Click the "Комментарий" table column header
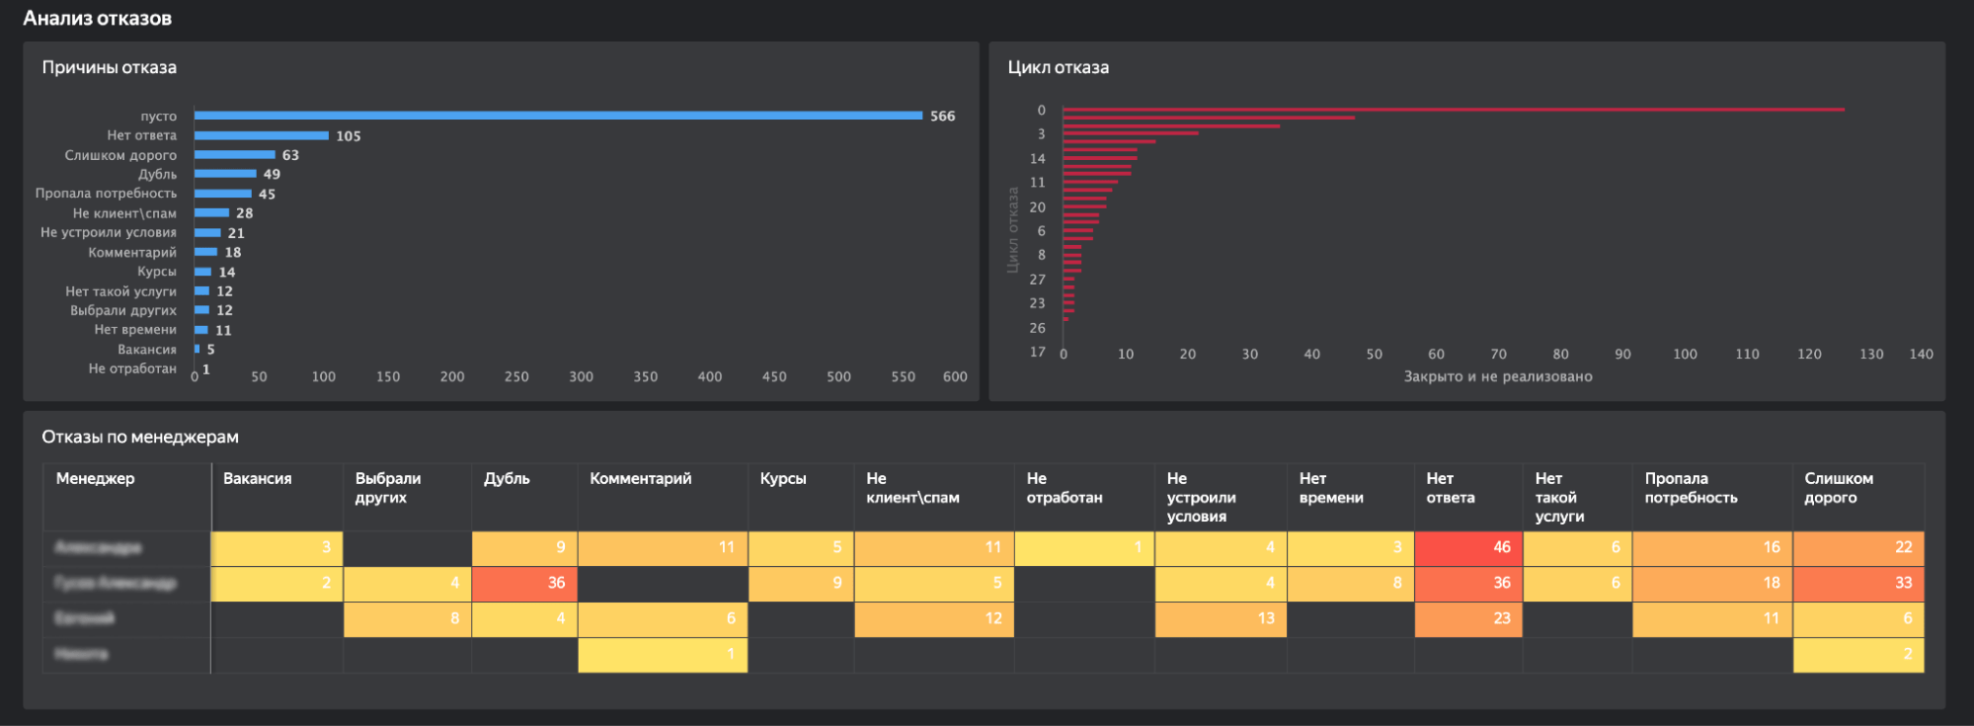The height and width of the screenshot is (726, 1974). 640,479
